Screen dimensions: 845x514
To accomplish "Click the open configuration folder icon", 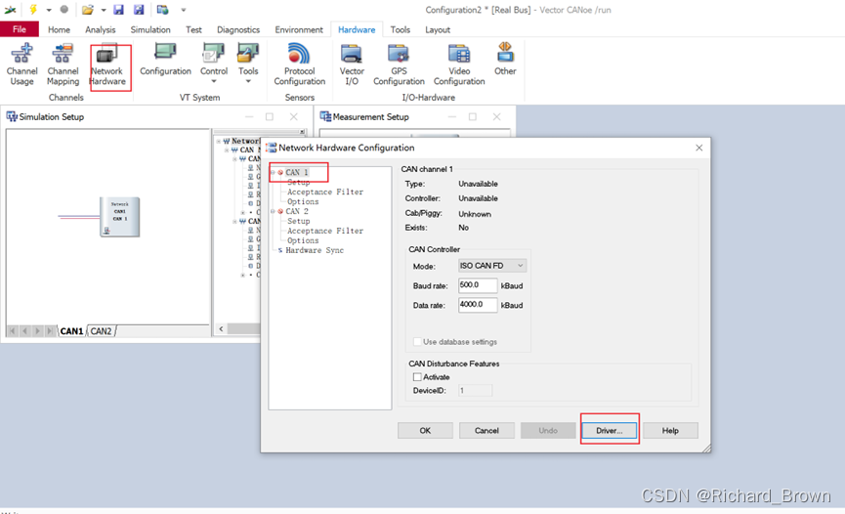I will coord(87,10).
